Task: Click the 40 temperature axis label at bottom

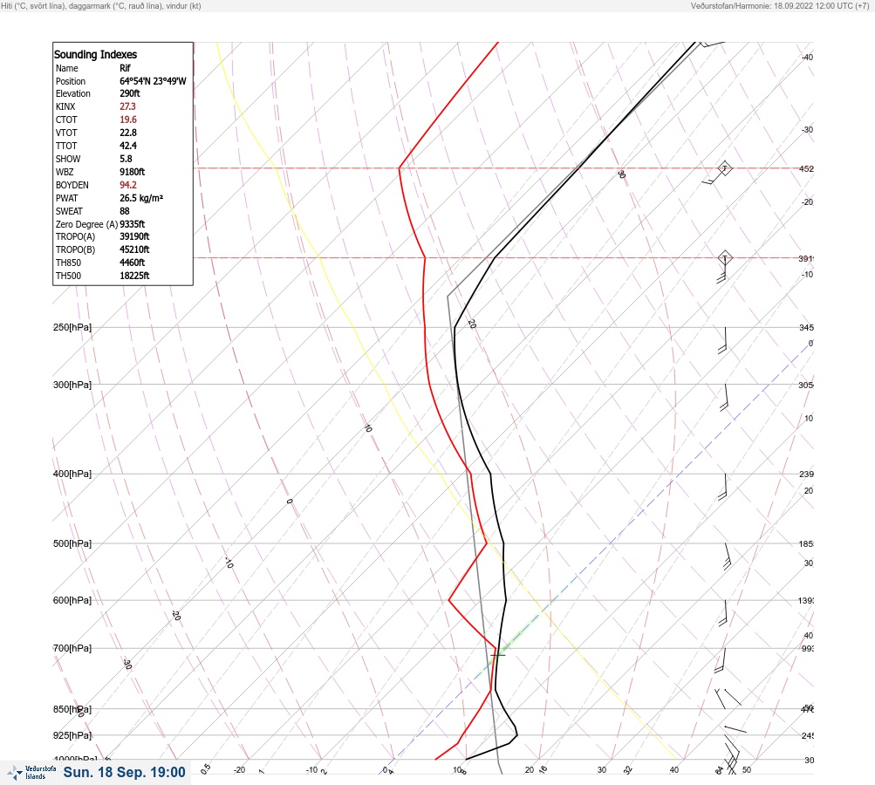Action: tap(674, 770)
